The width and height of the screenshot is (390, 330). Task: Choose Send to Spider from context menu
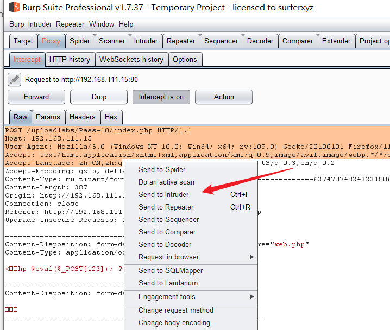[x=191, y=170]
